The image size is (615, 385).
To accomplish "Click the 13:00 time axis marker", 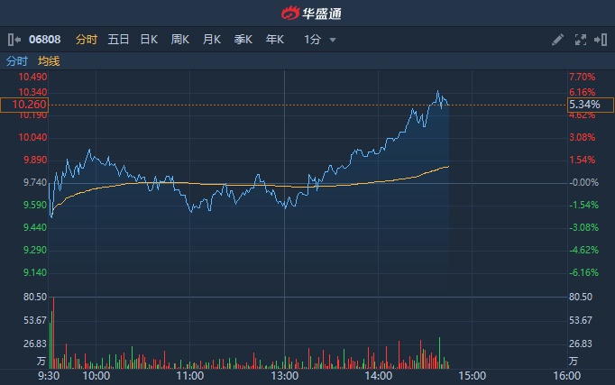I will point(284,375).
